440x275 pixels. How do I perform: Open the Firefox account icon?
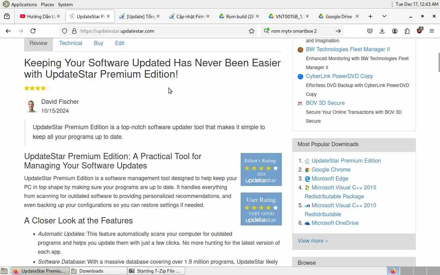pos(395,31)
